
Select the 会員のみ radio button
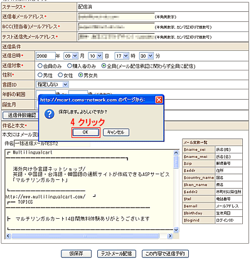coord(40,66)
